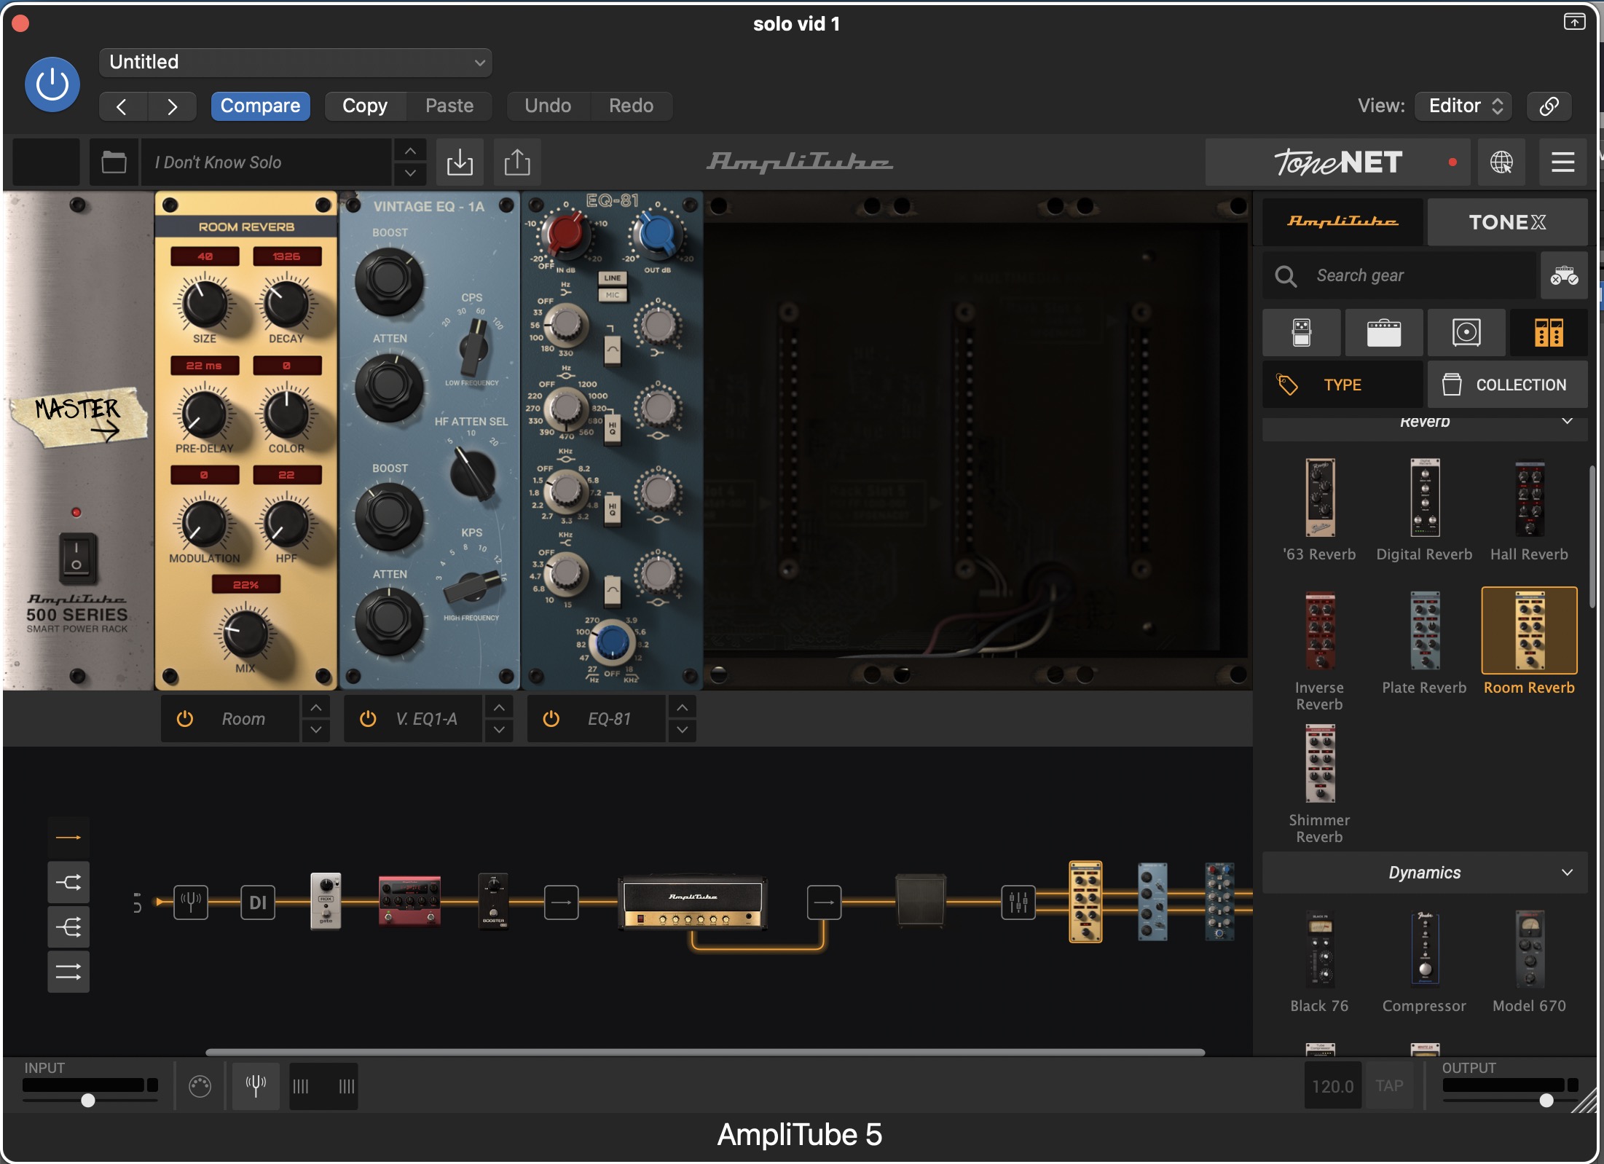
Task: Select the stomp pedal gear category icon
Action: (x=1301, y=333)
